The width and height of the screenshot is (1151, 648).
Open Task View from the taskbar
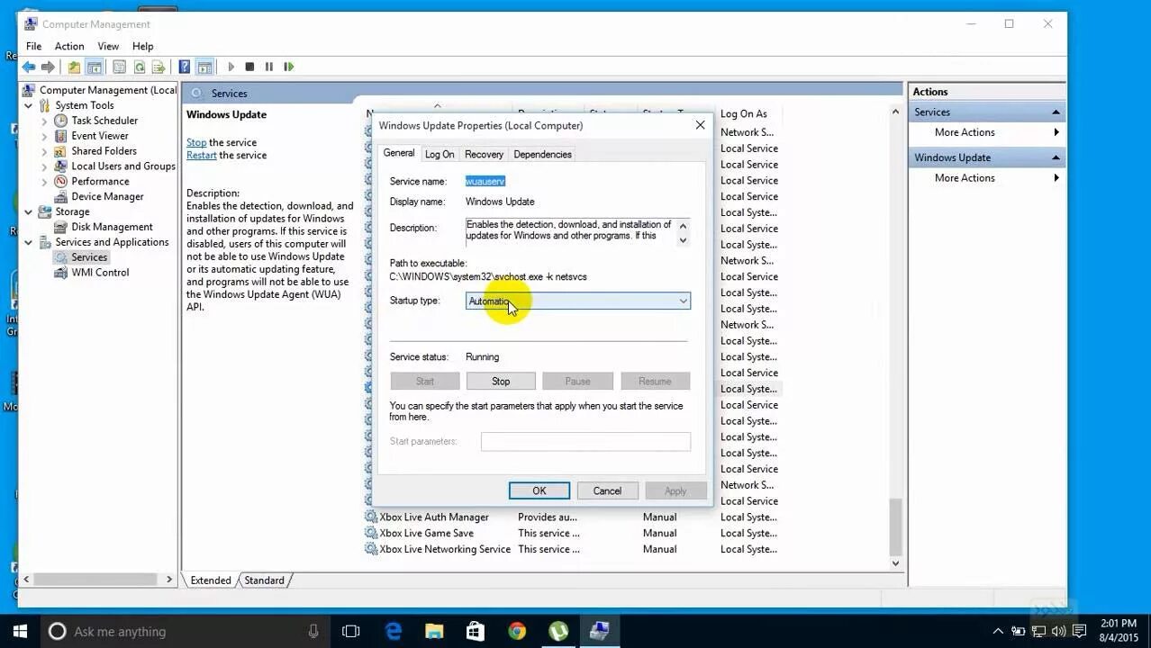pos(351,631)
